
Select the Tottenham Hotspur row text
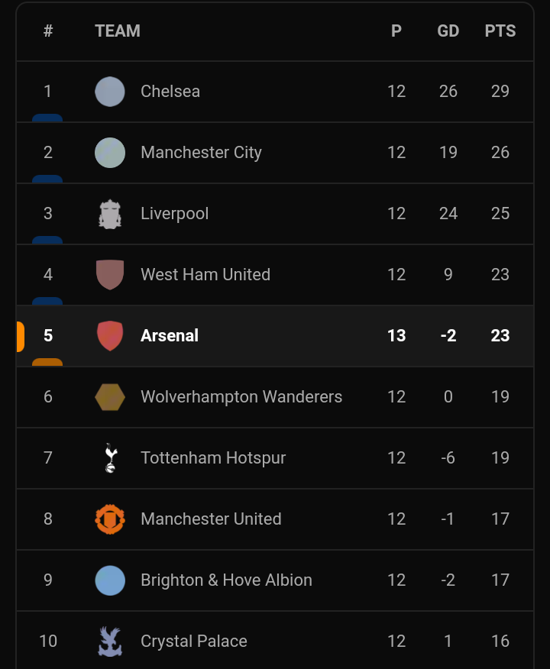click(213, 457)
